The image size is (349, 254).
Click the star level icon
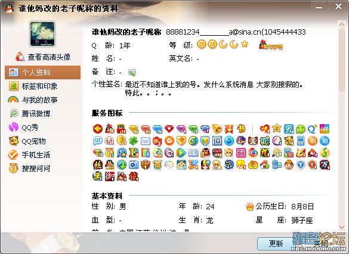coord(245,44)
